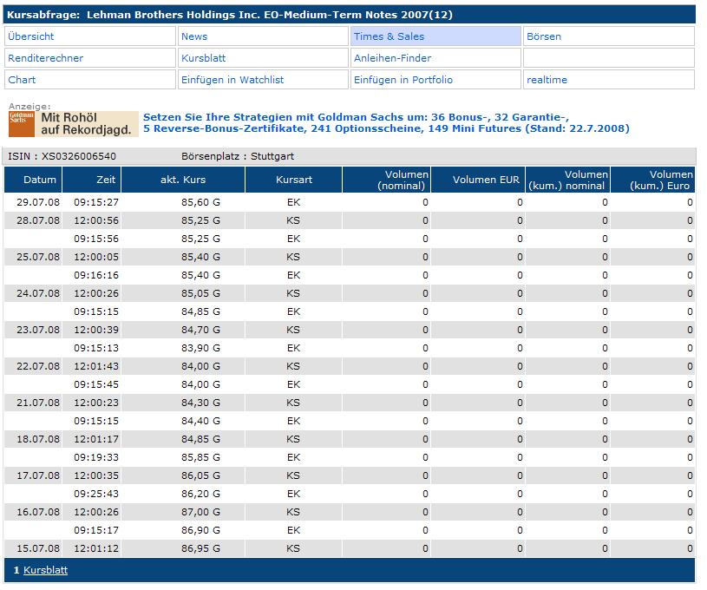This screenshot has height=590, width=707.
Task: Open the Renditerechner tool
Action: click(x=45, y=58)
